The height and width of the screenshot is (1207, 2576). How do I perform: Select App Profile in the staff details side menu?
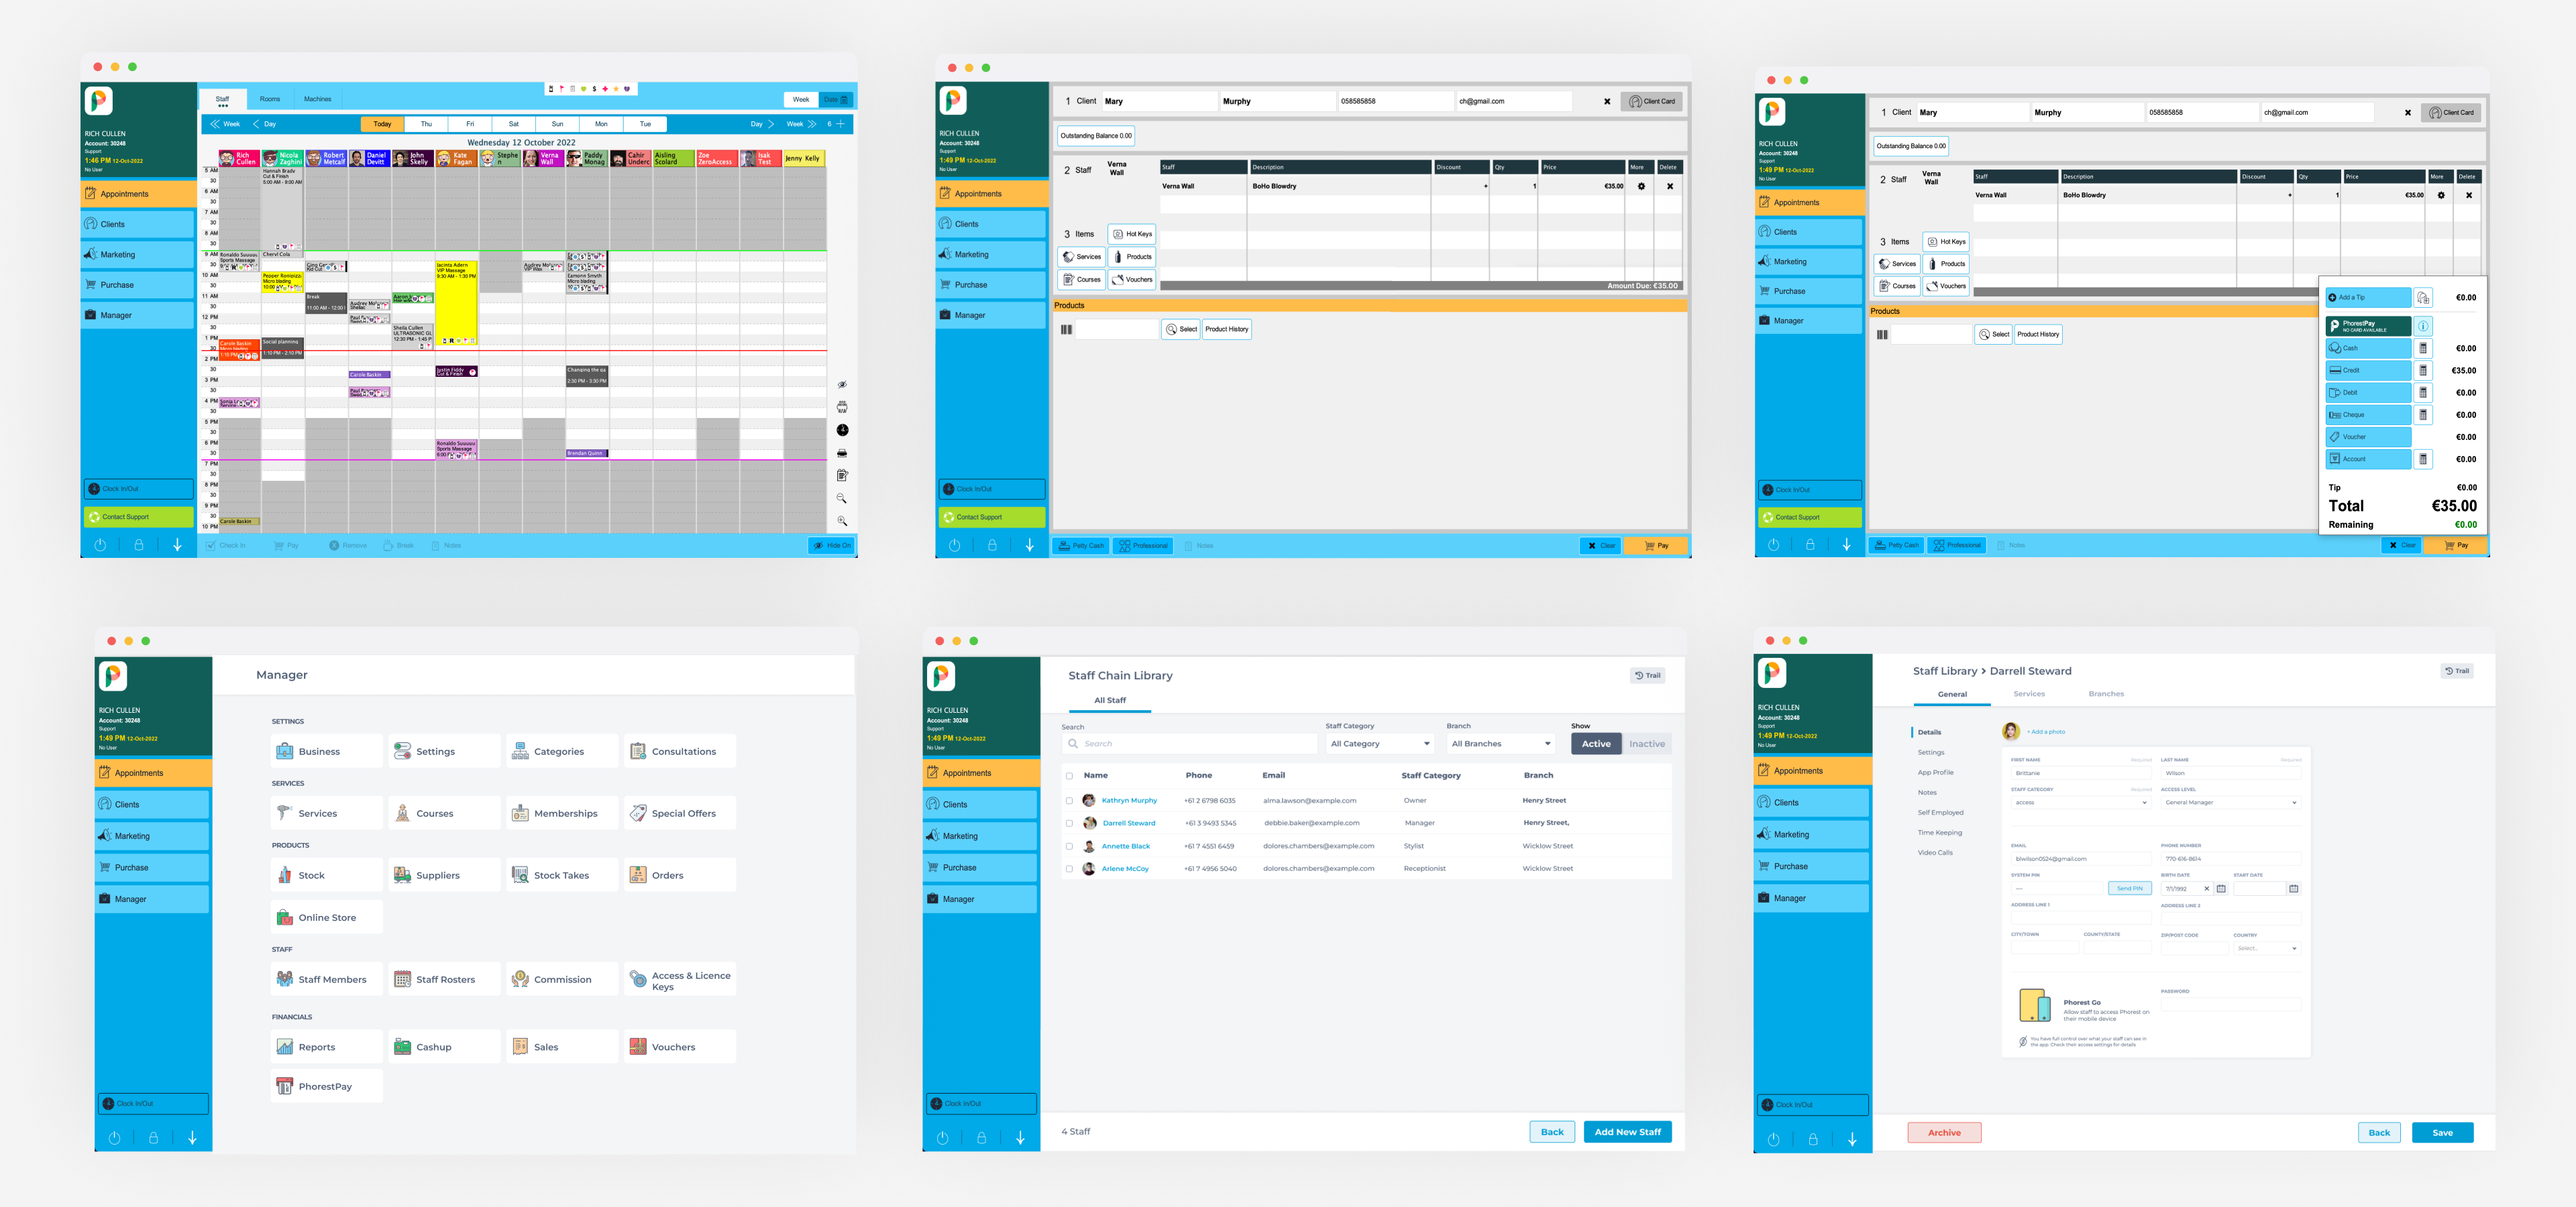click(1935, 772)
